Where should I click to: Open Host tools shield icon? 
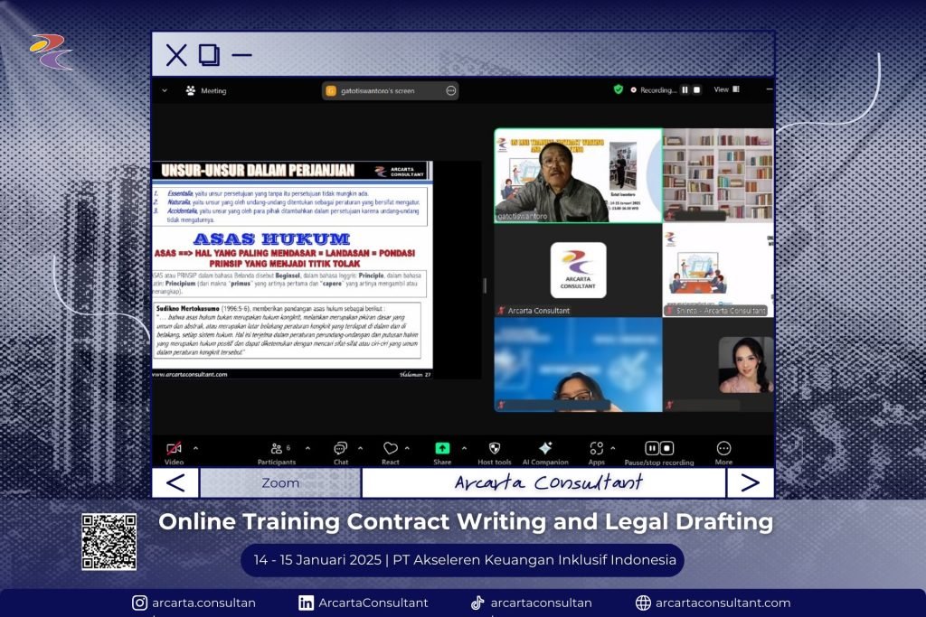coord(495,449)
